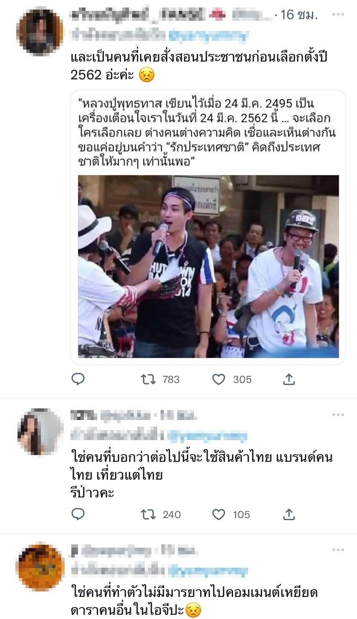This screenshot has height=619, width=357.
Task: Open the mentioned account link in second tweet
Action: [207, 435]
